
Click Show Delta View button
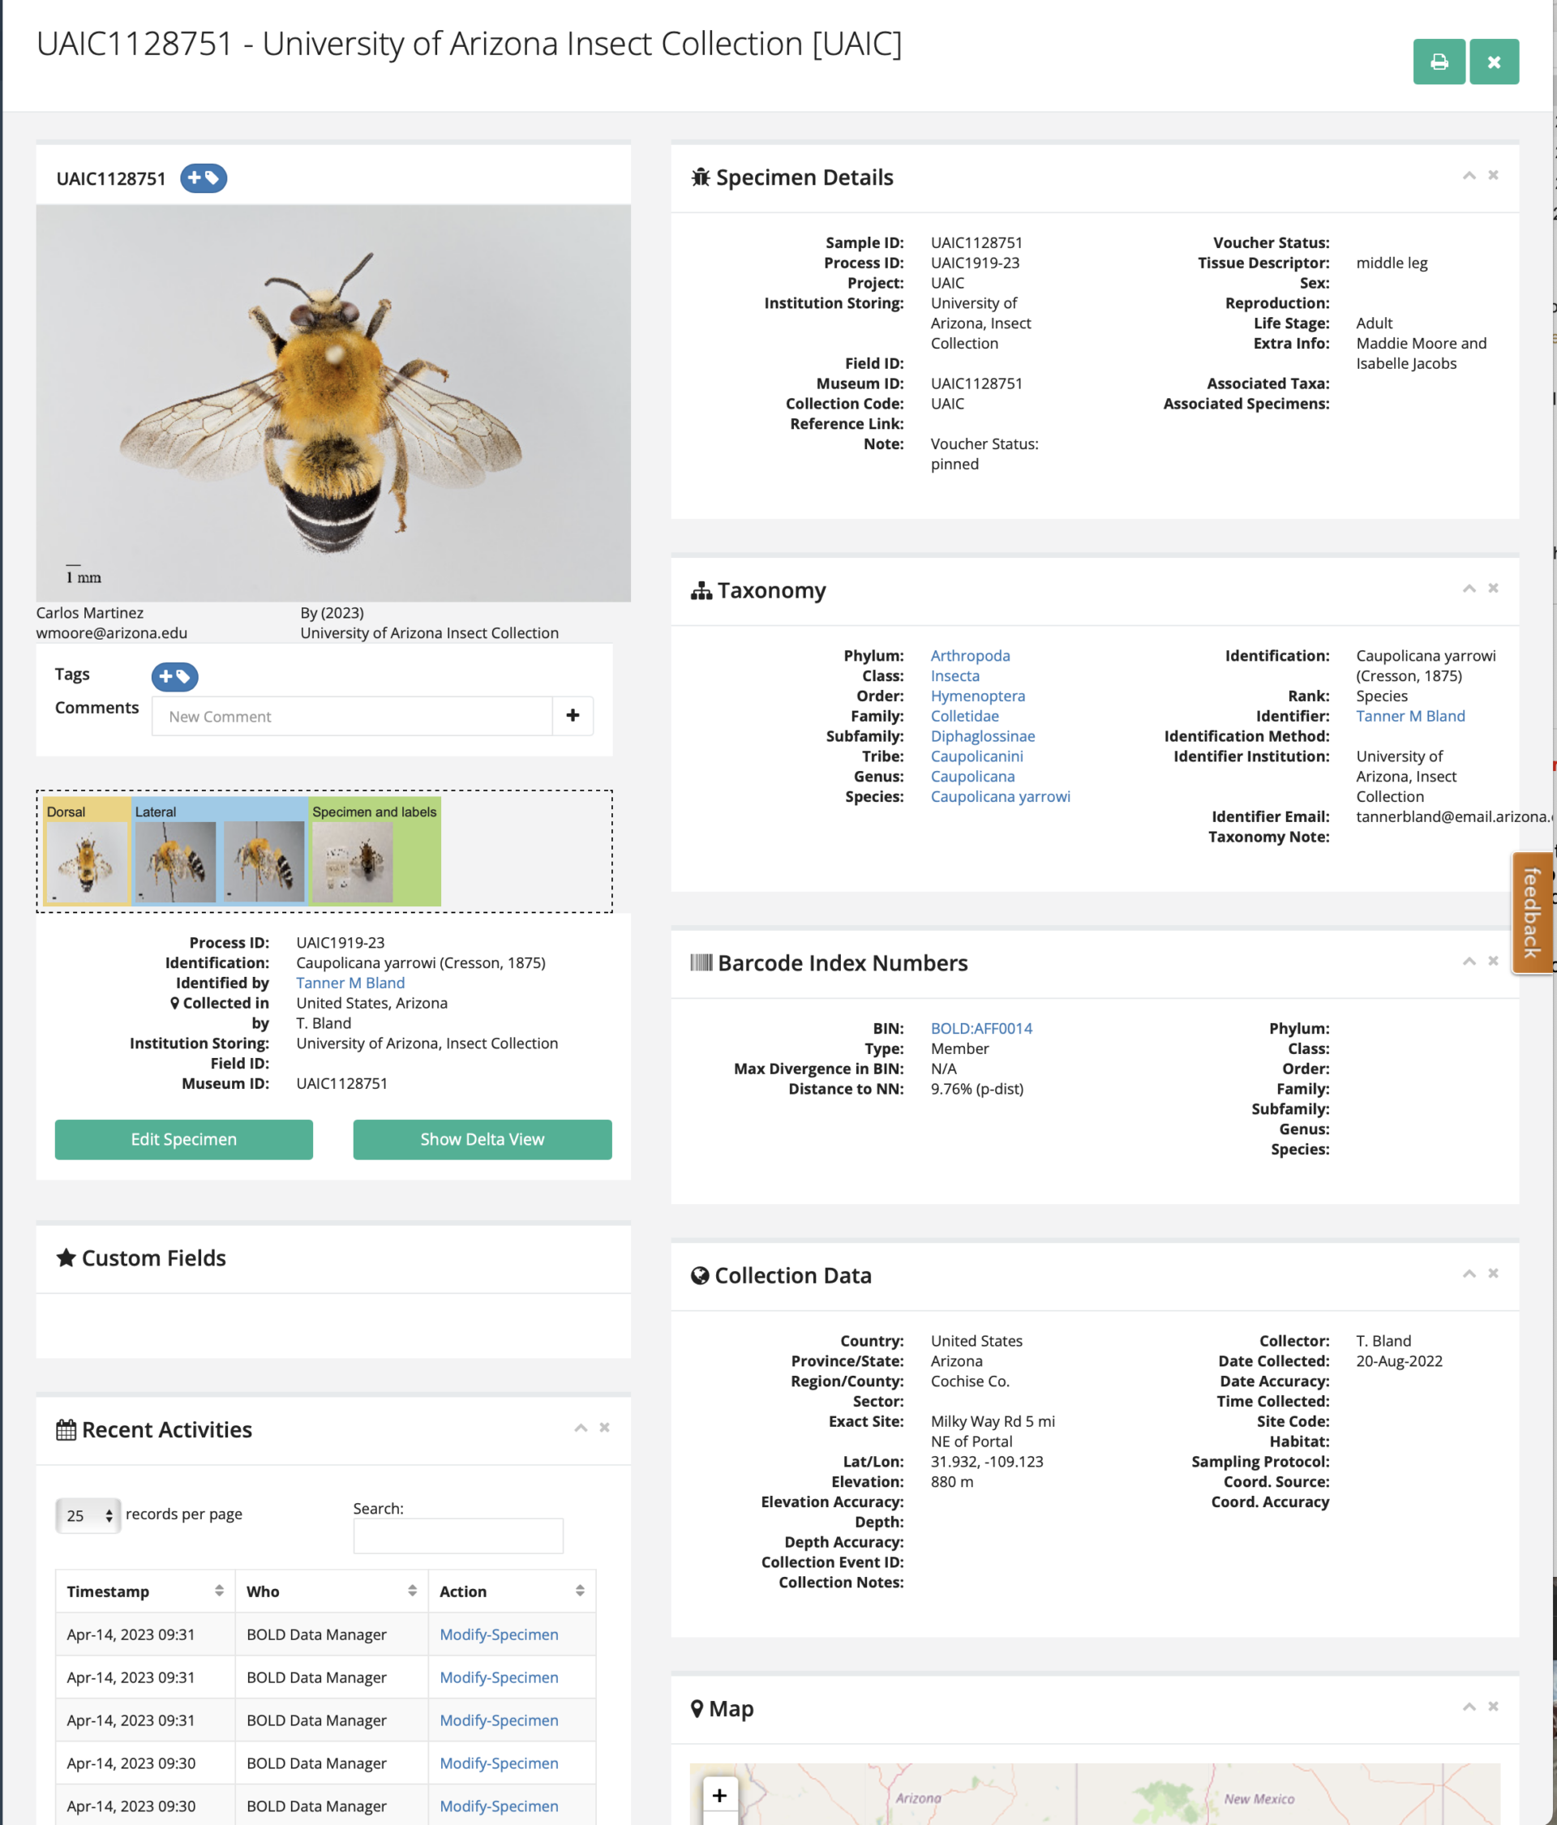click(482, 1139)
